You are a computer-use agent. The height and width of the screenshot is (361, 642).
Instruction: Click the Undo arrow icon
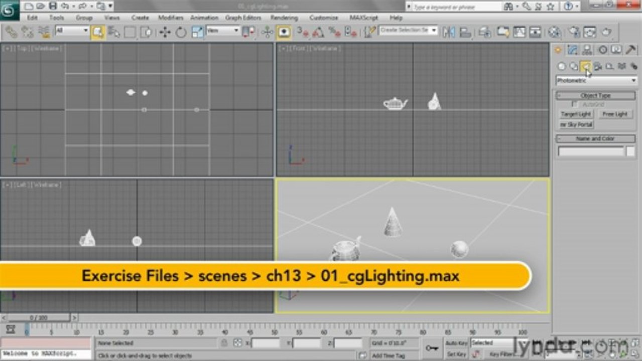click(64, 7)
